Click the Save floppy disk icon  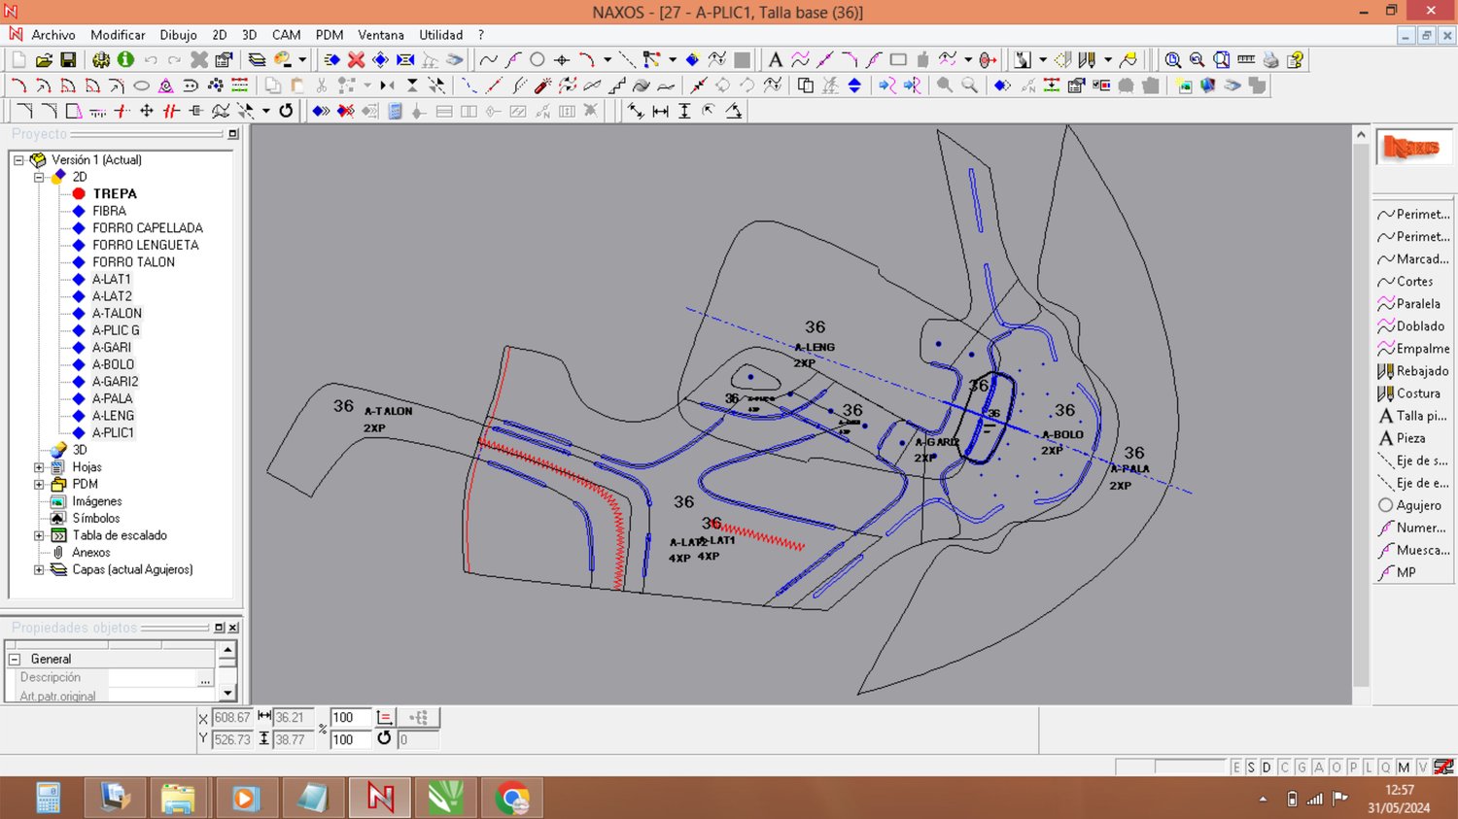(68, 60)
